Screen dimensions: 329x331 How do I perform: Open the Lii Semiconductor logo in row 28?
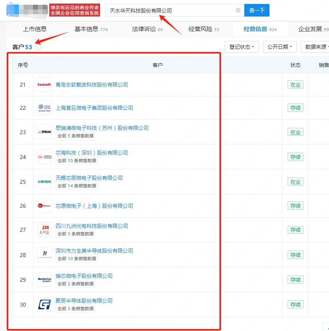[45, 255]
